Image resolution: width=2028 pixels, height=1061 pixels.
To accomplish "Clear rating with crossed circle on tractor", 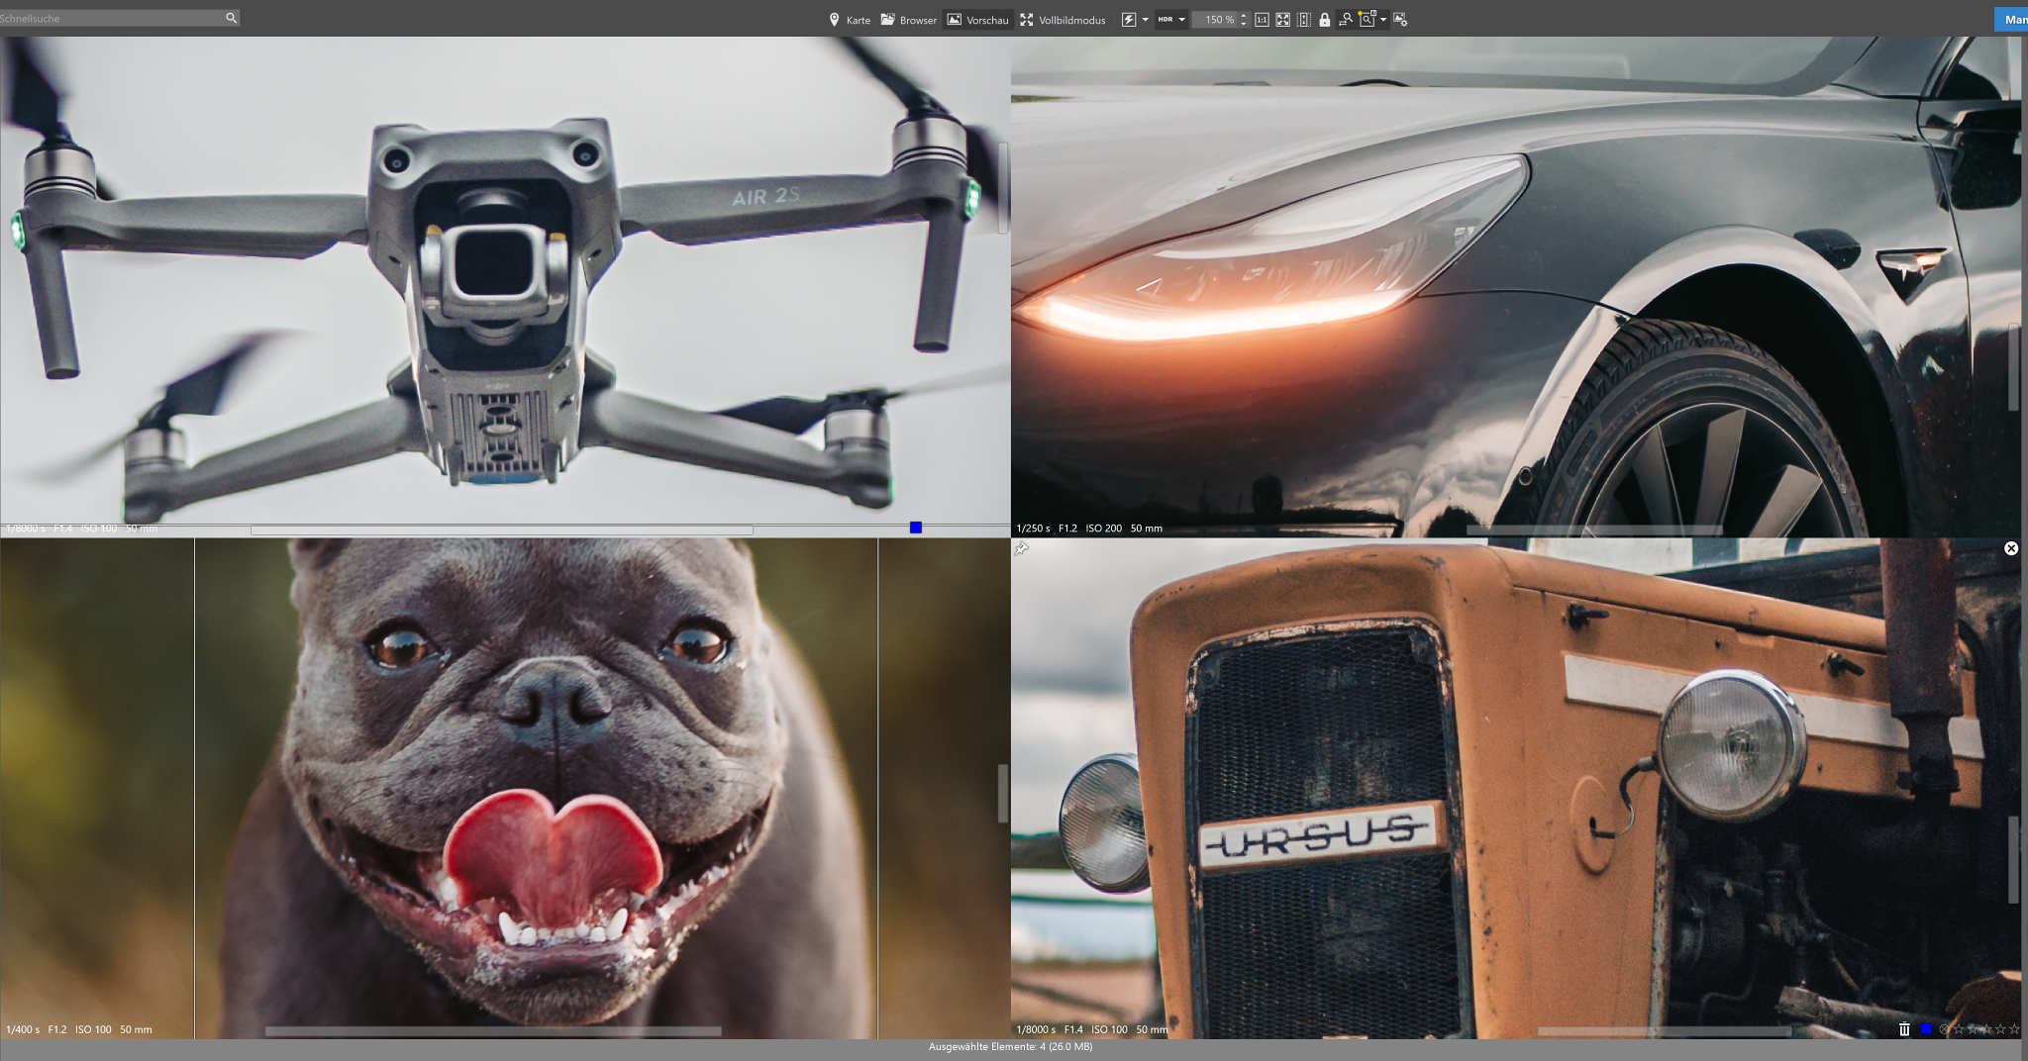I will pyautogui.click(x=1944, y=1029).
